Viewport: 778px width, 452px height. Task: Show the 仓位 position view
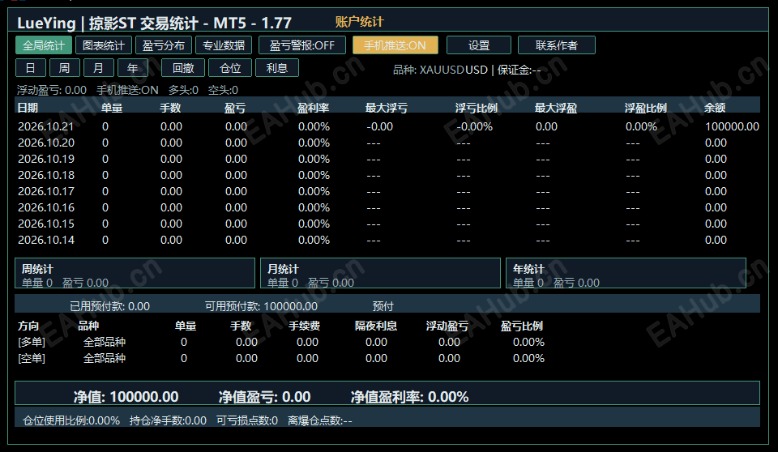[x=230, y=68]
